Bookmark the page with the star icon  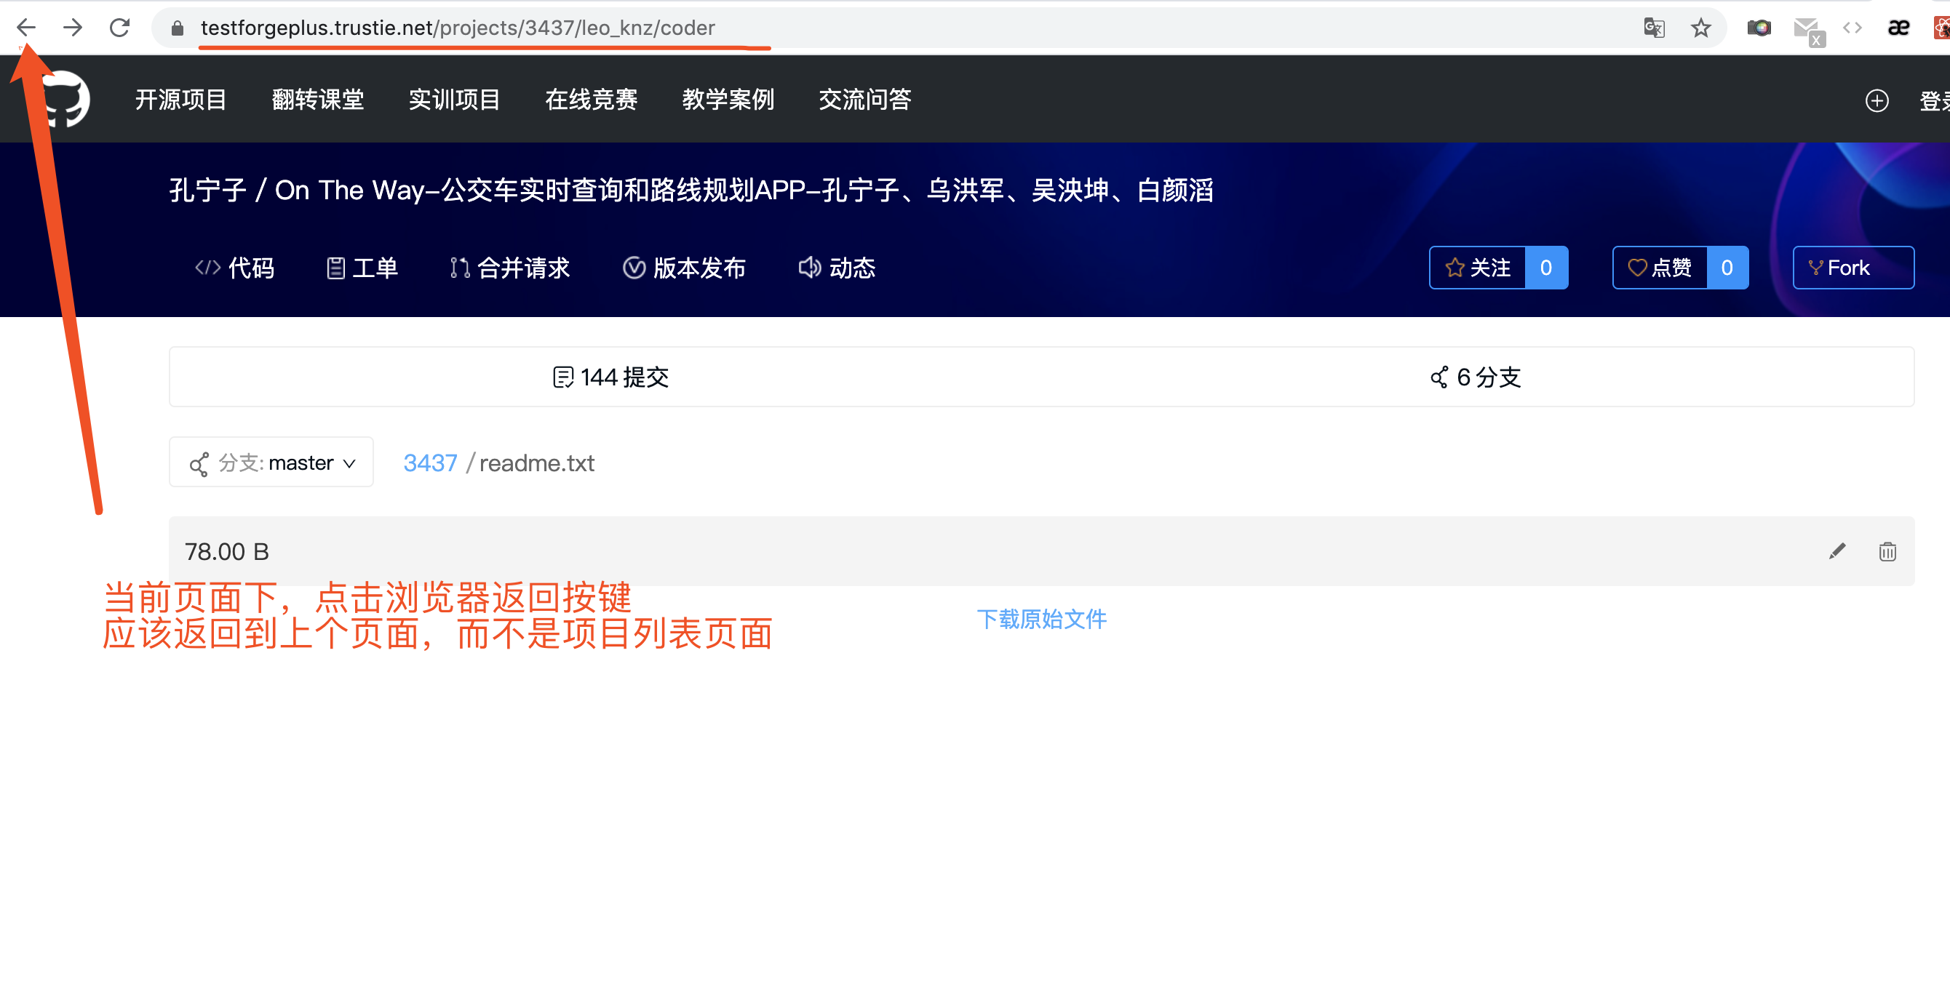tap(1701, 28)
